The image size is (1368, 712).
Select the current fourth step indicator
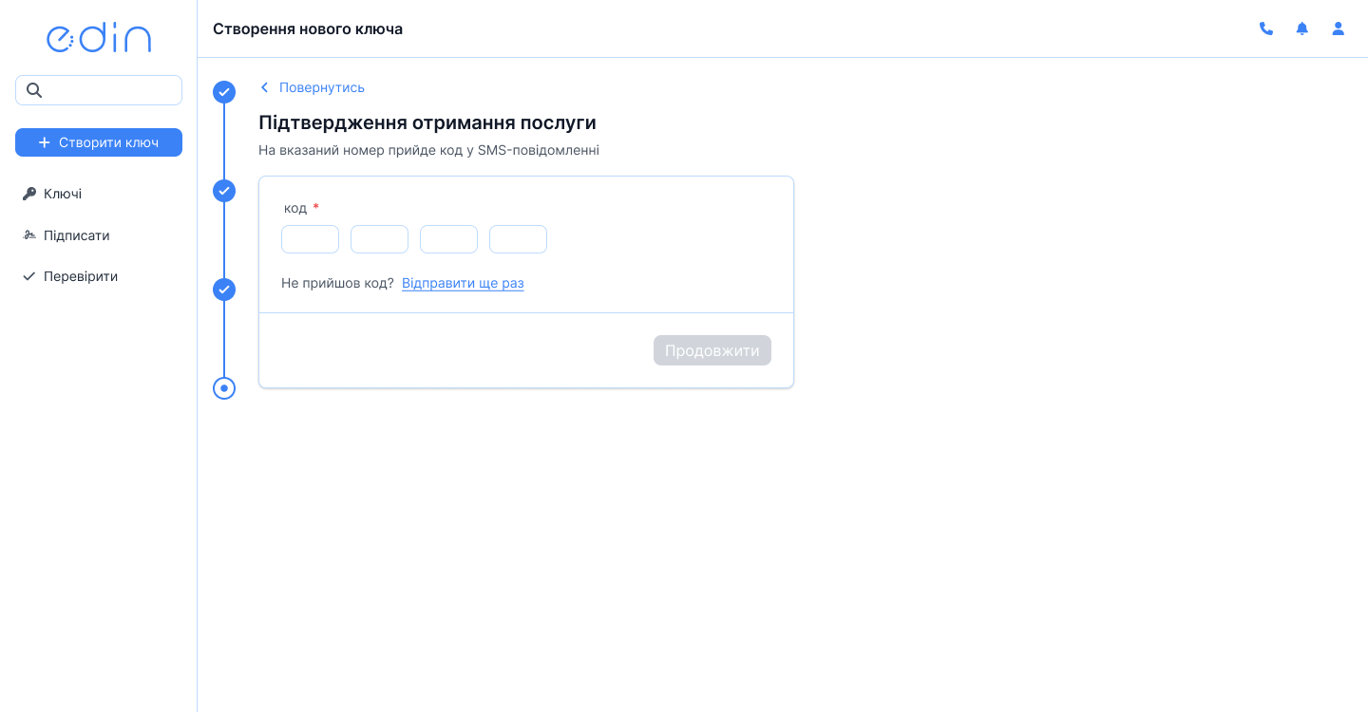point(224,388)
